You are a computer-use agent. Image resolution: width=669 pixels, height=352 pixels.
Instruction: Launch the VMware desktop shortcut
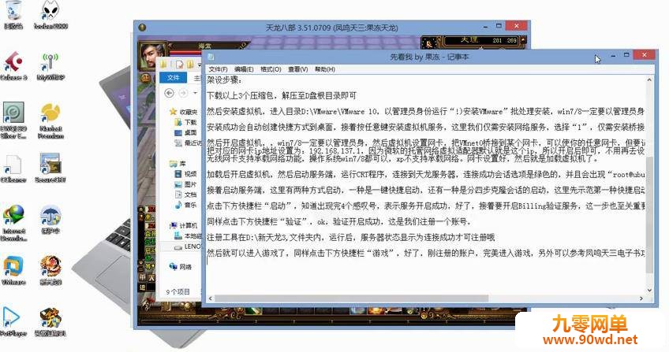[13, 270]
